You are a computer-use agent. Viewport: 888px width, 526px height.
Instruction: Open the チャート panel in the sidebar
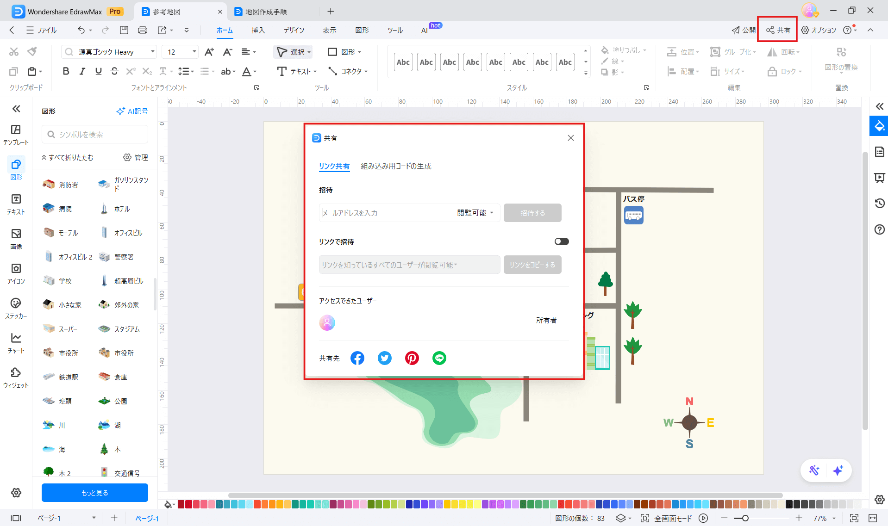pos(16,343)
